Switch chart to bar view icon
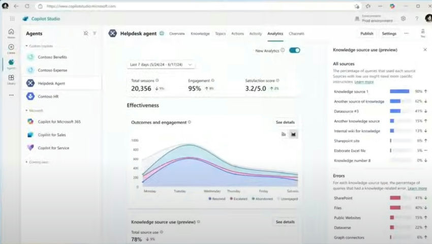Screen dimensions: 432x244 tap(284, 134)
